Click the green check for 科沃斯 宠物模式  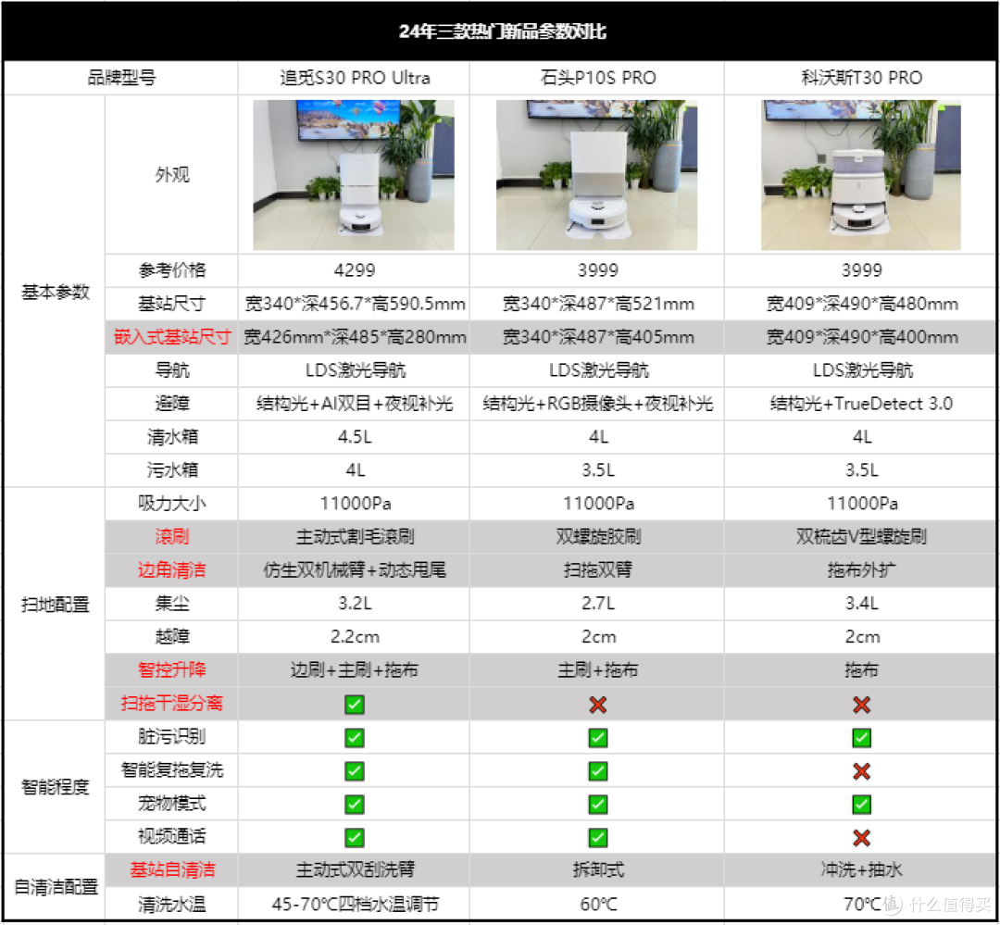(862, 804)
